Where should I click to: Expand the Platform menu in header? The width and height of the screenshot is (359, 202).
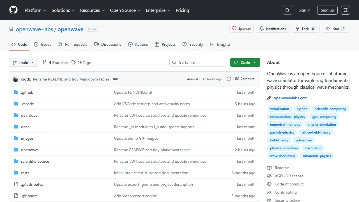point(35,10)
